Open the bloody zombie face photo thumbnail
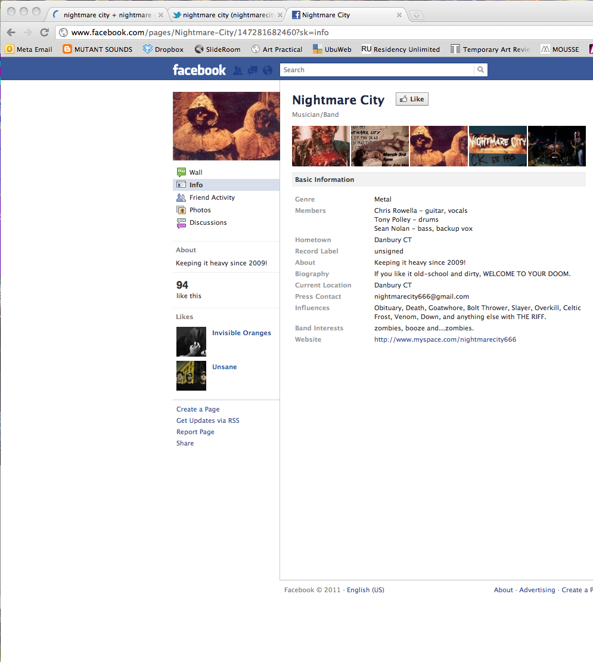The height and width of the screenshot is (662, 593). click(x=321, y=146)
